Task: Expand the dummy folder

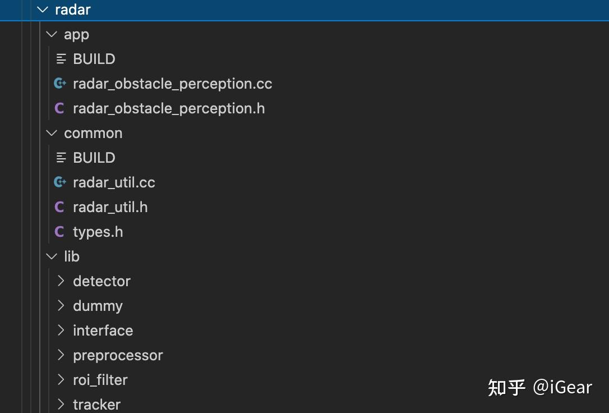Action: click(x=61, y=306)
